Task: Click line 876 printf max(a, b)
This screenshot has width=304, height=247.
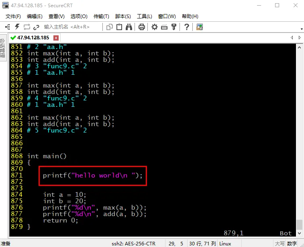Action: (95, 208)
